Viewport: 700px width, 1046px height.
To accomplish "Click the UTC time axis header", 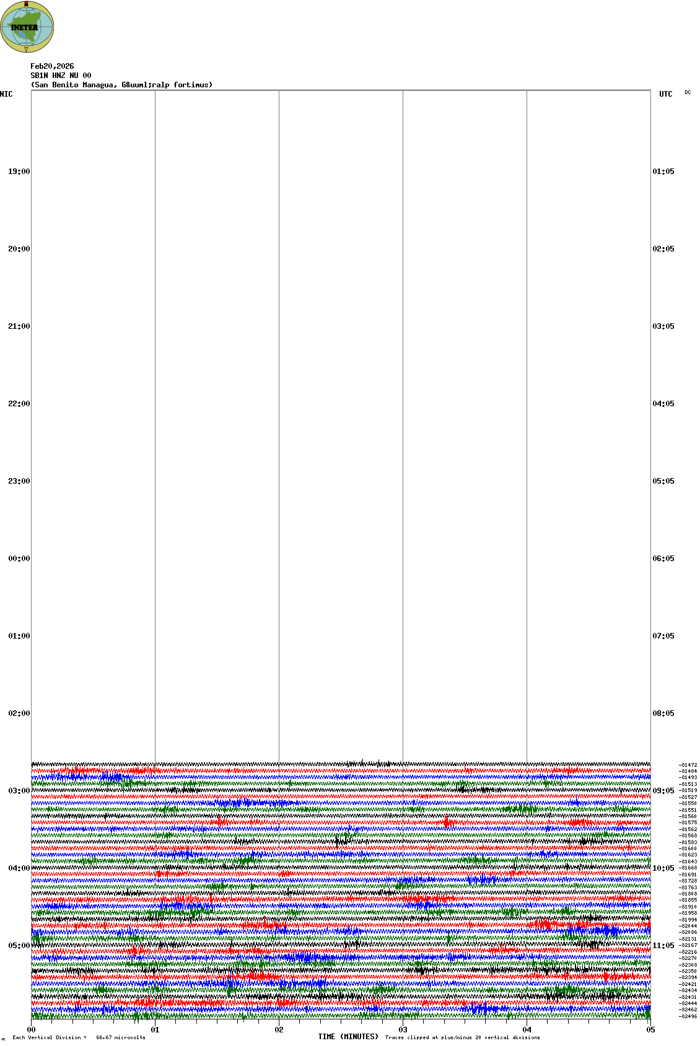I will [665, 94].
